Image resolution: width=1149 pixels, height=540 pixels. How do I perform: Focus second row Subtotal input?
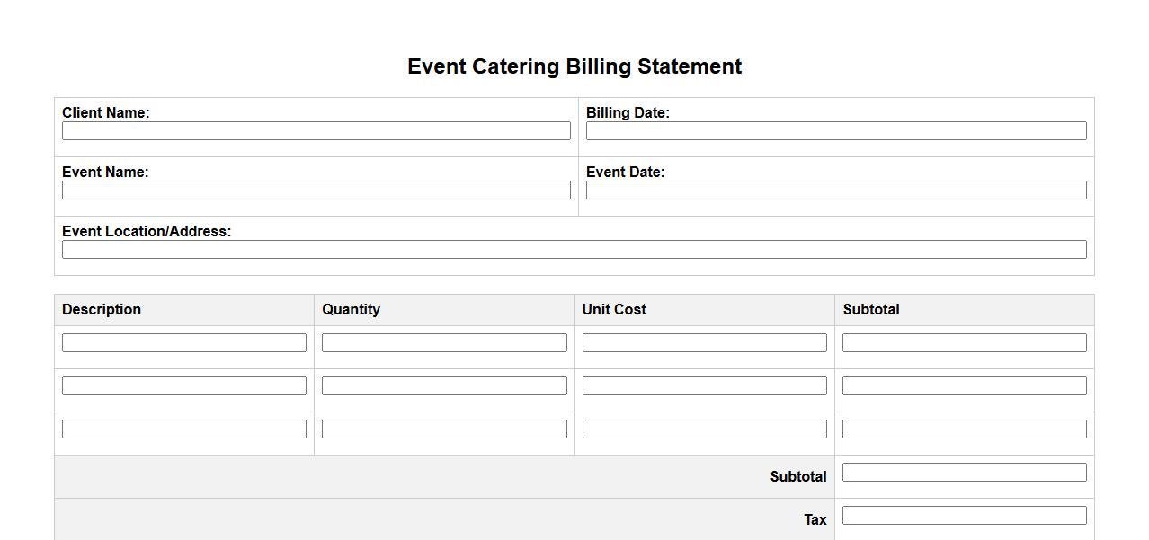click(964, 386)
